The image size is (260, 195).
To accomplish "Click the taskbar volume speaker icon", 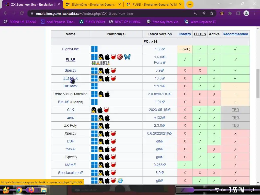I will (223, 190).
